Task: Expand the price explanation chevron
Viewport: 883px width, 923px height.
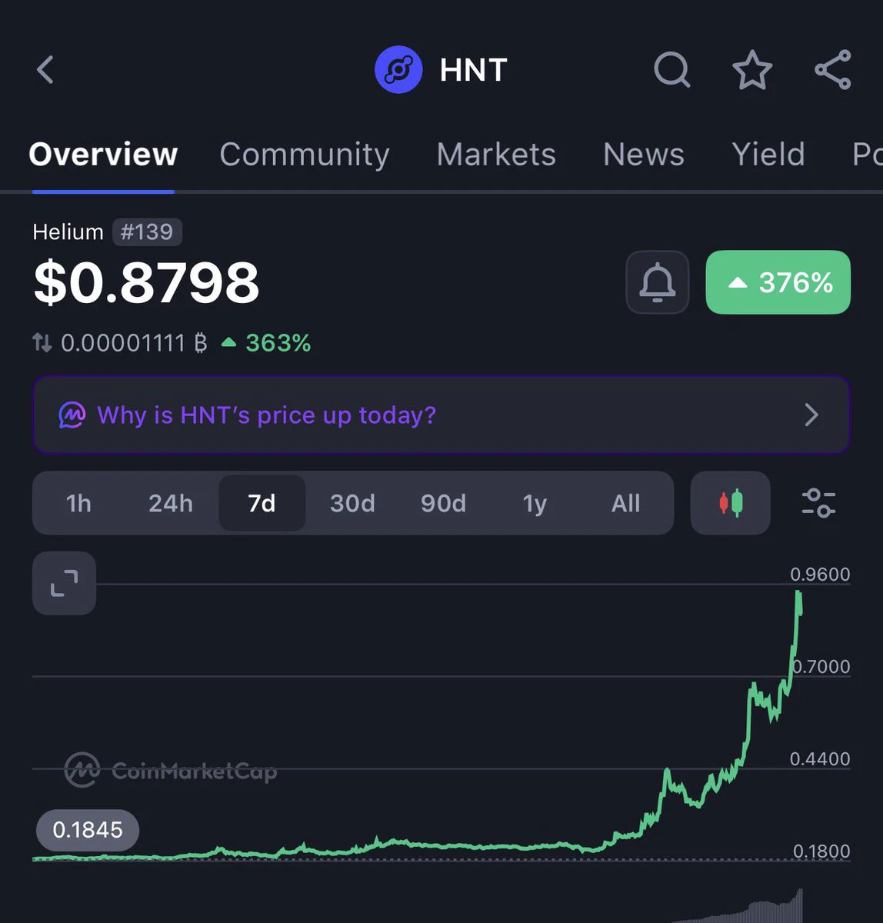Action: [x=811, y=415]
